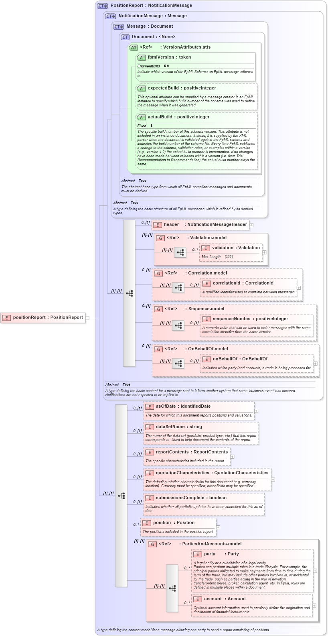Click the E icon of header element
The image size is (328, 636).
(157, 225)
